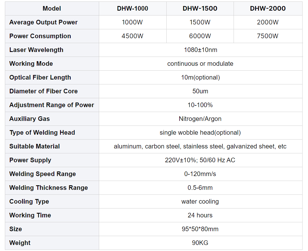The image size is (308, 251).
Task: Select the continuous or modulate text
Action: [200, 63]
